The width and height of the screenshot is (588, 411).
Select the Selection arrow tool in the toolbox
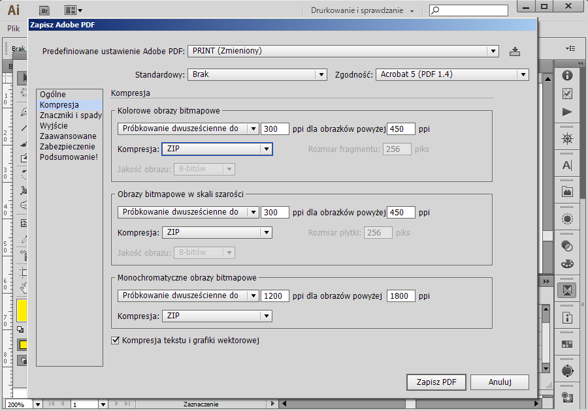[x=24, y=78]
